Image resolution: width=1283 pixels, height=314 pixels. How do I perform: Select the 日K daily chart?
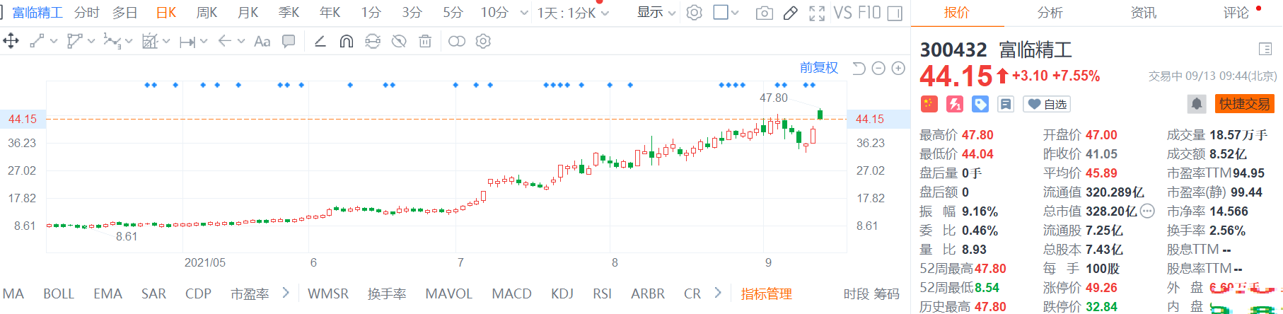click(166, 13)
